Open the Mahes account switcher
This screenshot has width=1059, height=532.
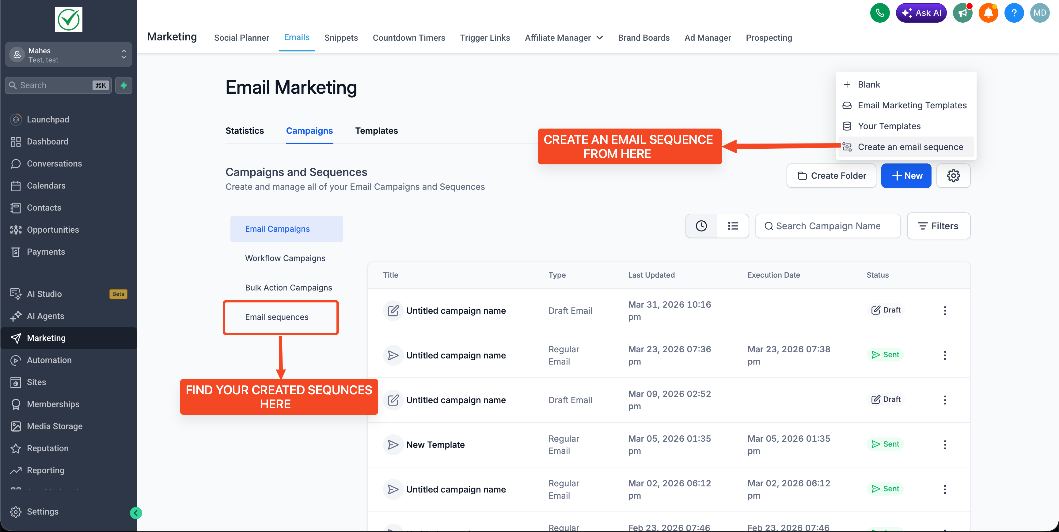click(x=68, y=54)
